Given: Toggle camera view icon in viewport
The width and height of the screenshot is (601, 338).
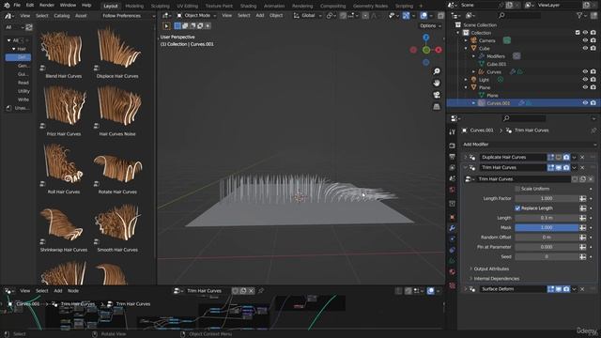Looking at the screenshot, I should [437, 95].
